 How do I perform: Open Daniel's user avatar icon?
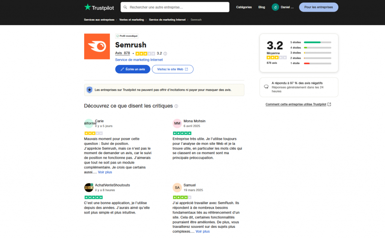[x=275, y=7]
